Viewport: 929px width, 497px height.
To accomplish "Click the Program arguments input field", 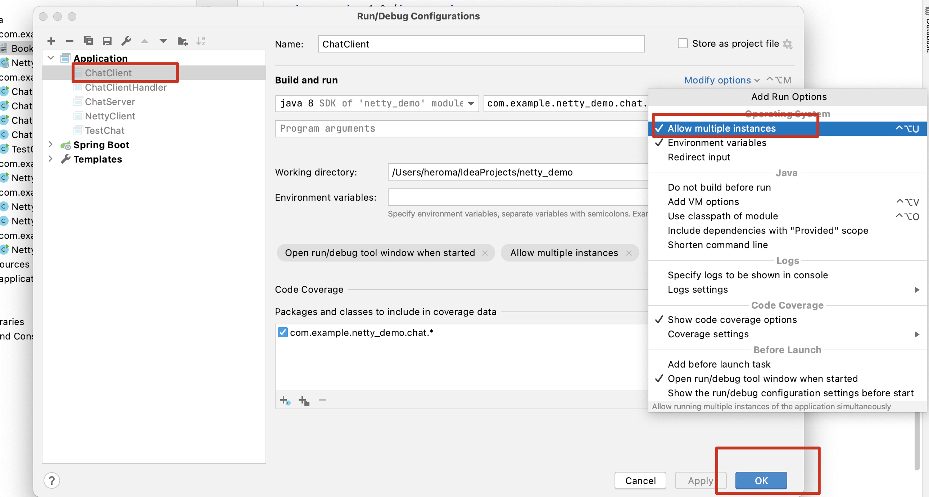I will 462,129.
